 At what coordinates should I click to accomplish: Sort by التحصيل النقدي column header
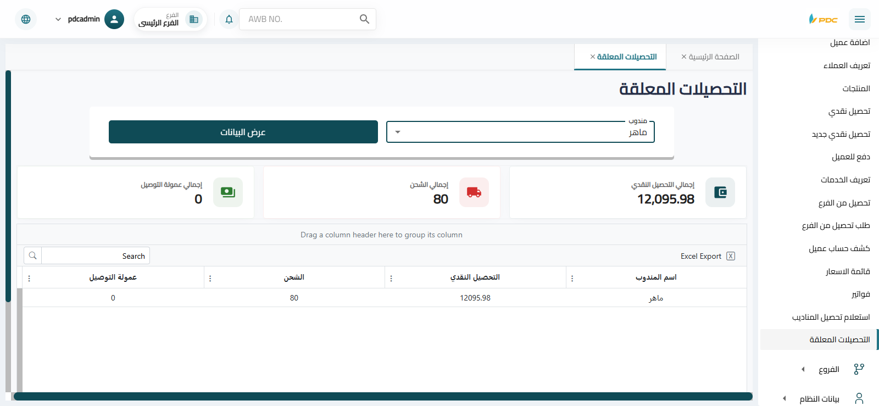click(x=475, y=277)
